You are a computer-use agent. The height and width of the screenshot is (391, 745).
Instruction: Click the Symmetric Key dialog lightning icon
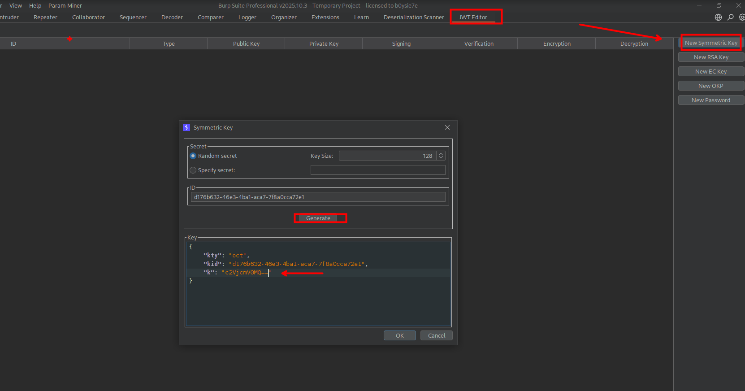click(x=186, y=127)
